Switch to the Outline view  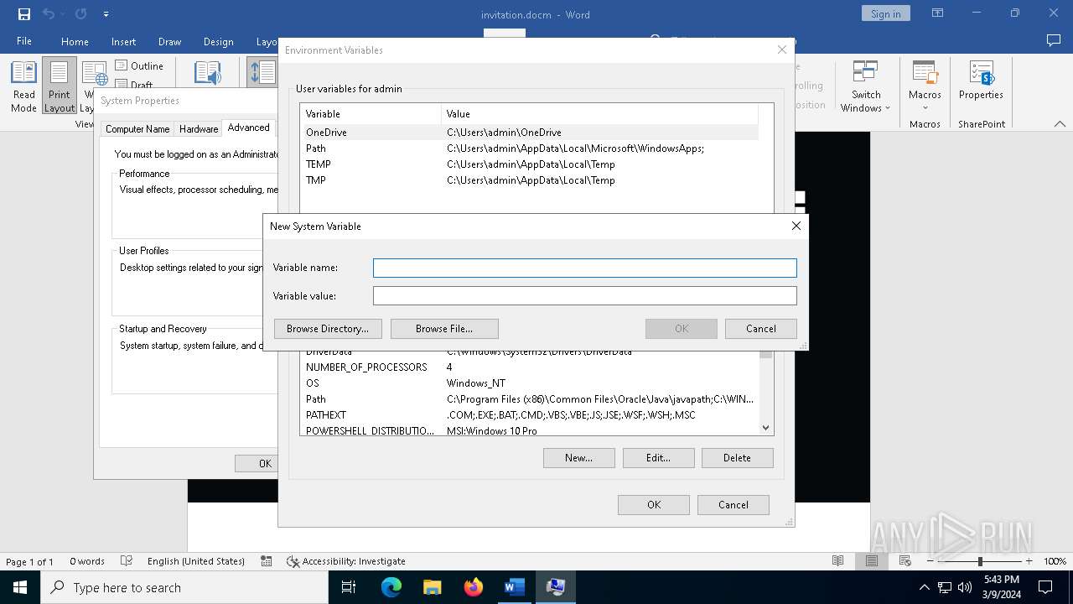139,65
